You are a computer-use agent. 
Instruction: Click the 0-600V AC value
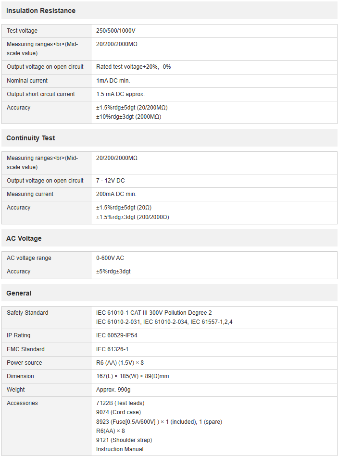(x=110, y=258)
